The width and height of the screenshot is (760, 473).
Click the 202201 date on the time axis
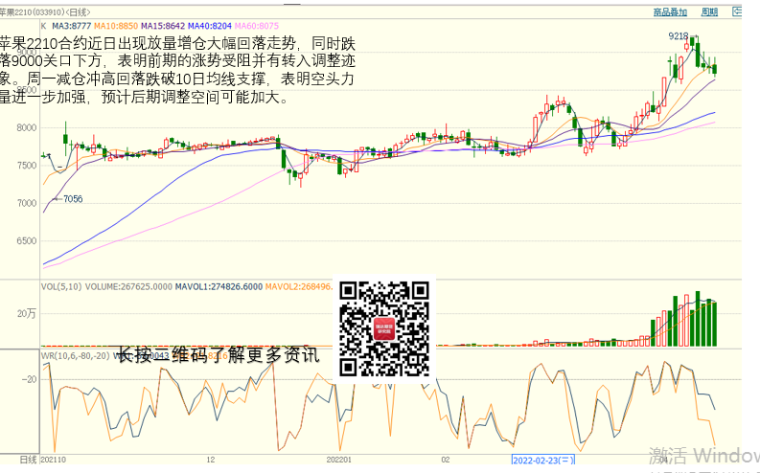[x=339, y=461]
